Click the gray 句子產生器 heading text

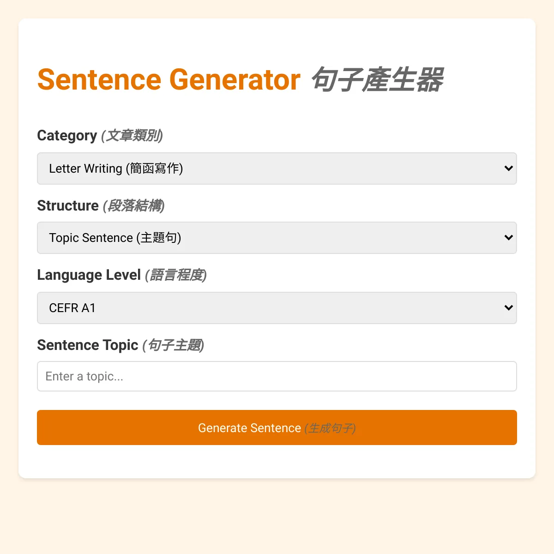[x=377, y=79]
